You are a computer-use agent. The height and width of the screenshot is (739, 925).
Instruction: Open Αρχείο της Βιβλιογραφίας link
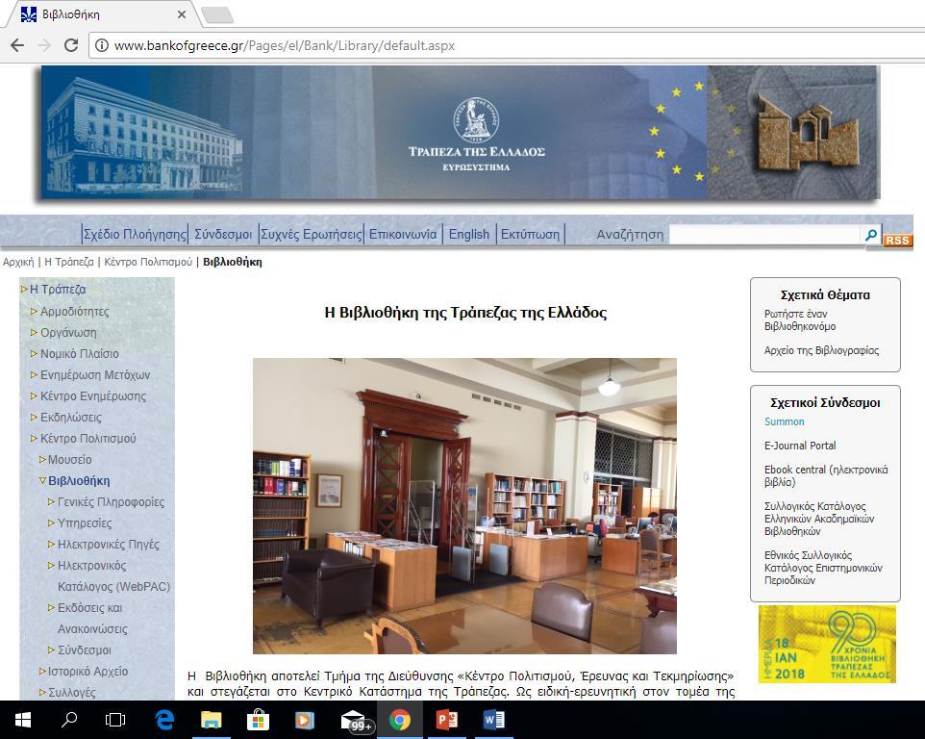coord(821,350)
